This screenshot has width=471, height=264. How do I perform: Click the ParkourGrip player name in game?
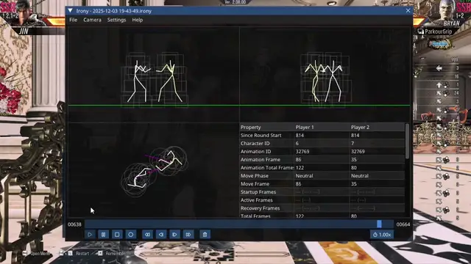[x=439, y=32]
